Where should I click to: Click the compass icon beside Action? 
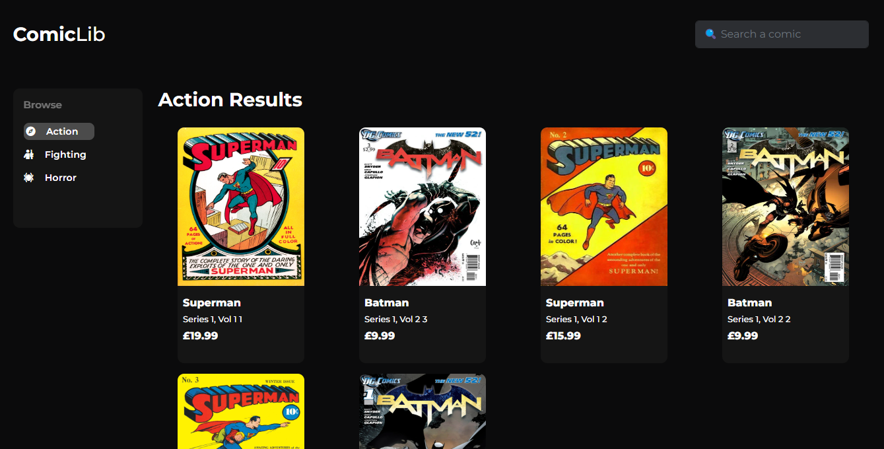click(x=30, y=131)
